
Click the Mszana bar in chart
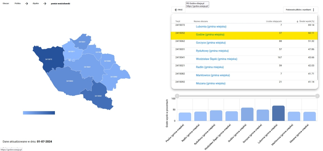pos(310,116)
